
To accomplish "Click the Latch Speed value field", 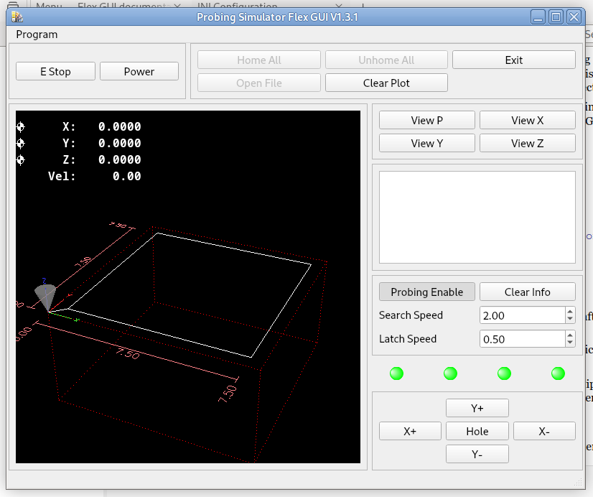I will pos(522,339).
